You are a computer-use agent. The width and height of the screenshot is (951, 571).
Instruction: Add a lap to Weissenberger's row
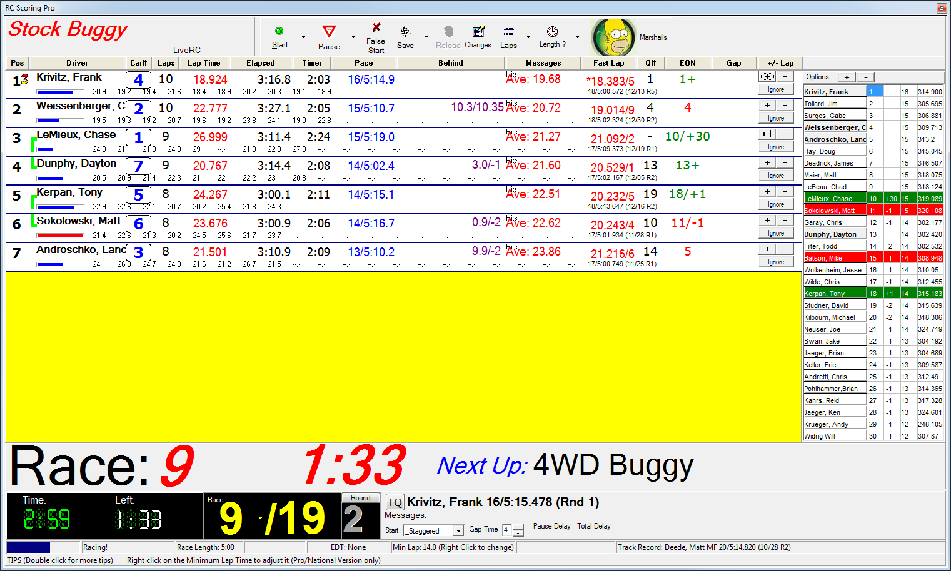[767, 105]
